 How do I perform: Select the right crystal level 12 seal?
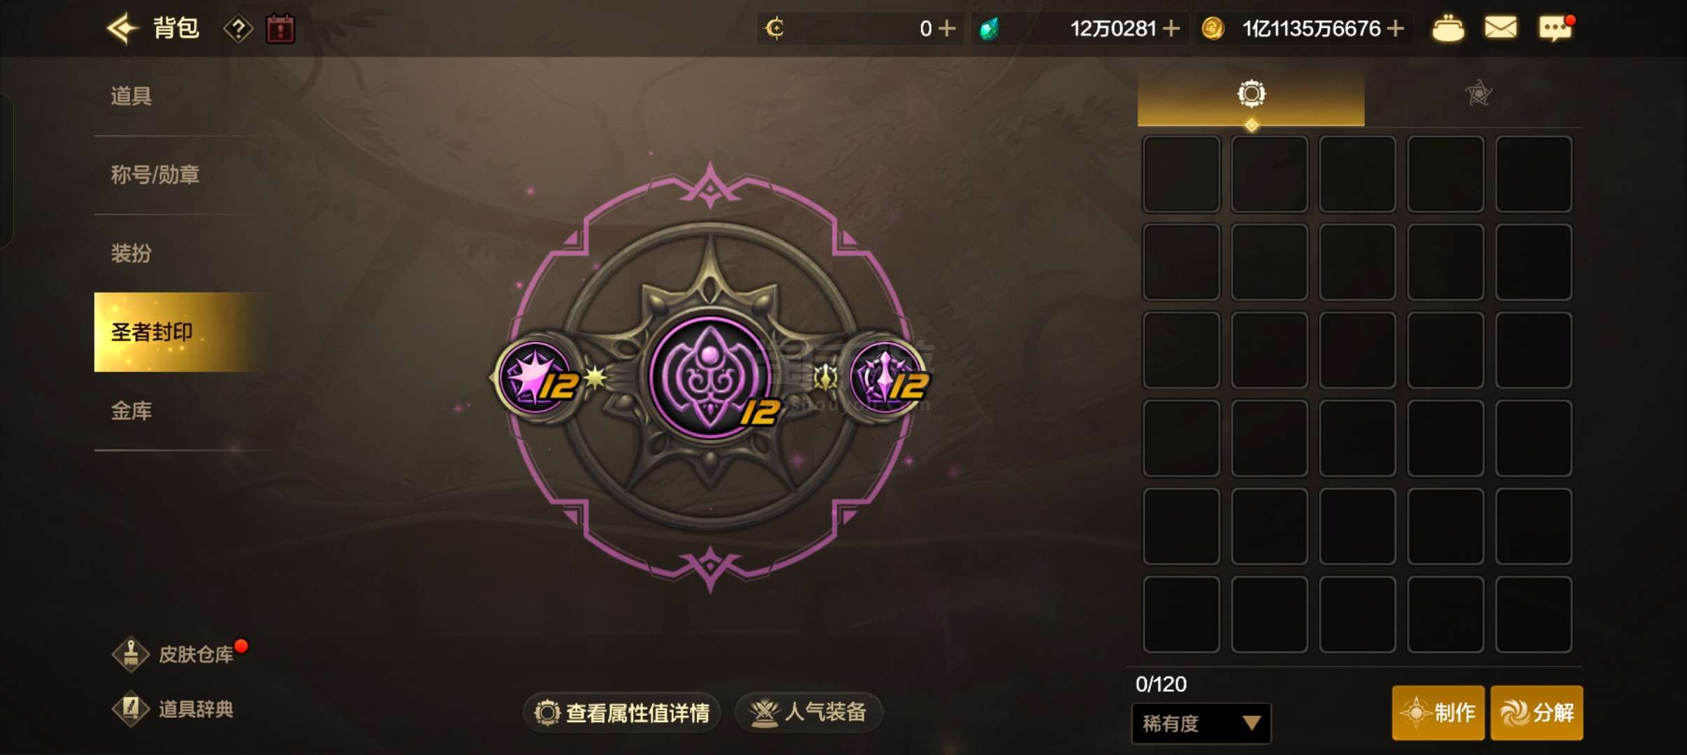coord(886,377)
